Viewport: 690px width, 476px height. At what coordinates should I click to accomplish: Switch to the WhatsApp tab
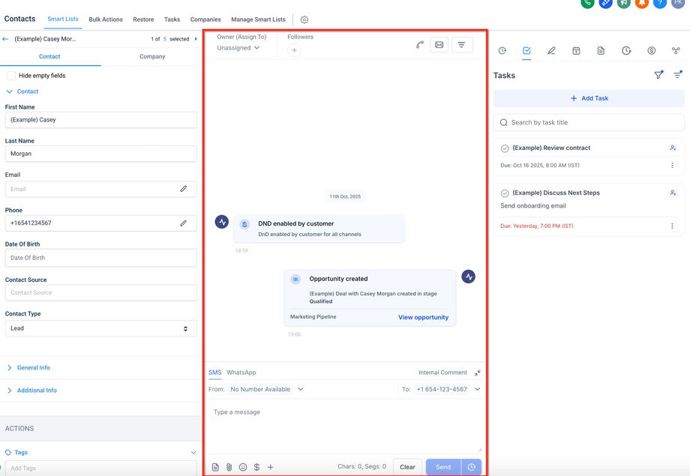click(241, 373)
